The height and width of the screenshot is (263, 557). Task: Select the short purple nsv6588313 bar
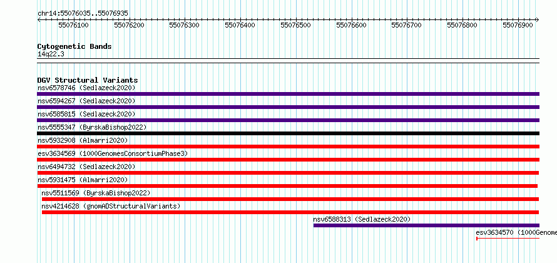click(426, 225)
